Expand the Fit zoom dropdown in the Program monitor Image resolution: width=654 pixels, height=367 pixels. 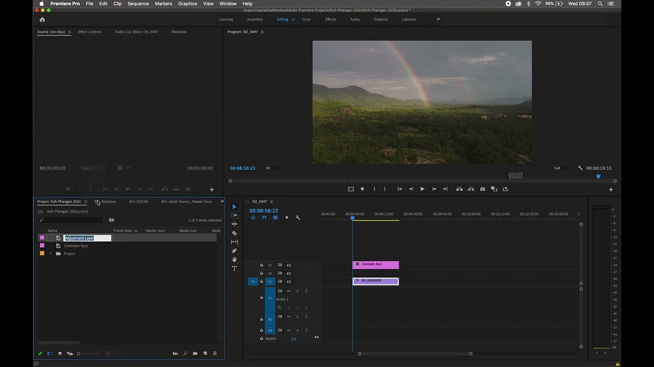(275, 168)
